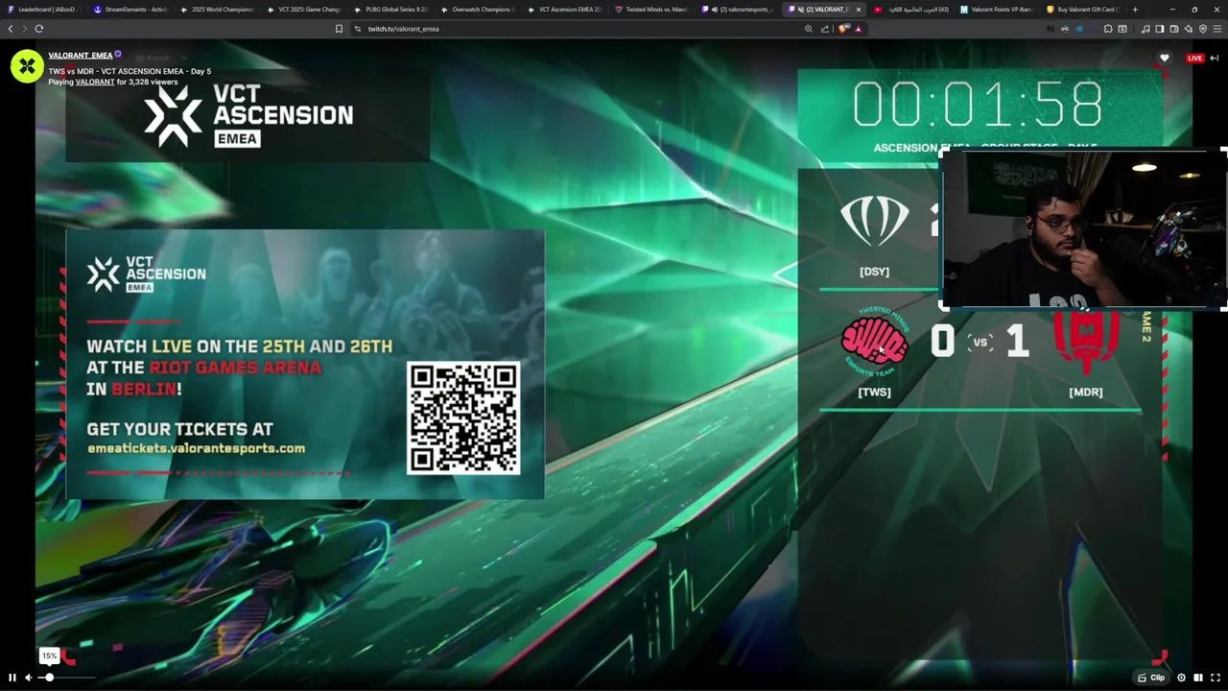The width and height of the screenshot is (1228, 691).
Task: Switch to the valorantesports tab
Action: (x=738, y=10)
